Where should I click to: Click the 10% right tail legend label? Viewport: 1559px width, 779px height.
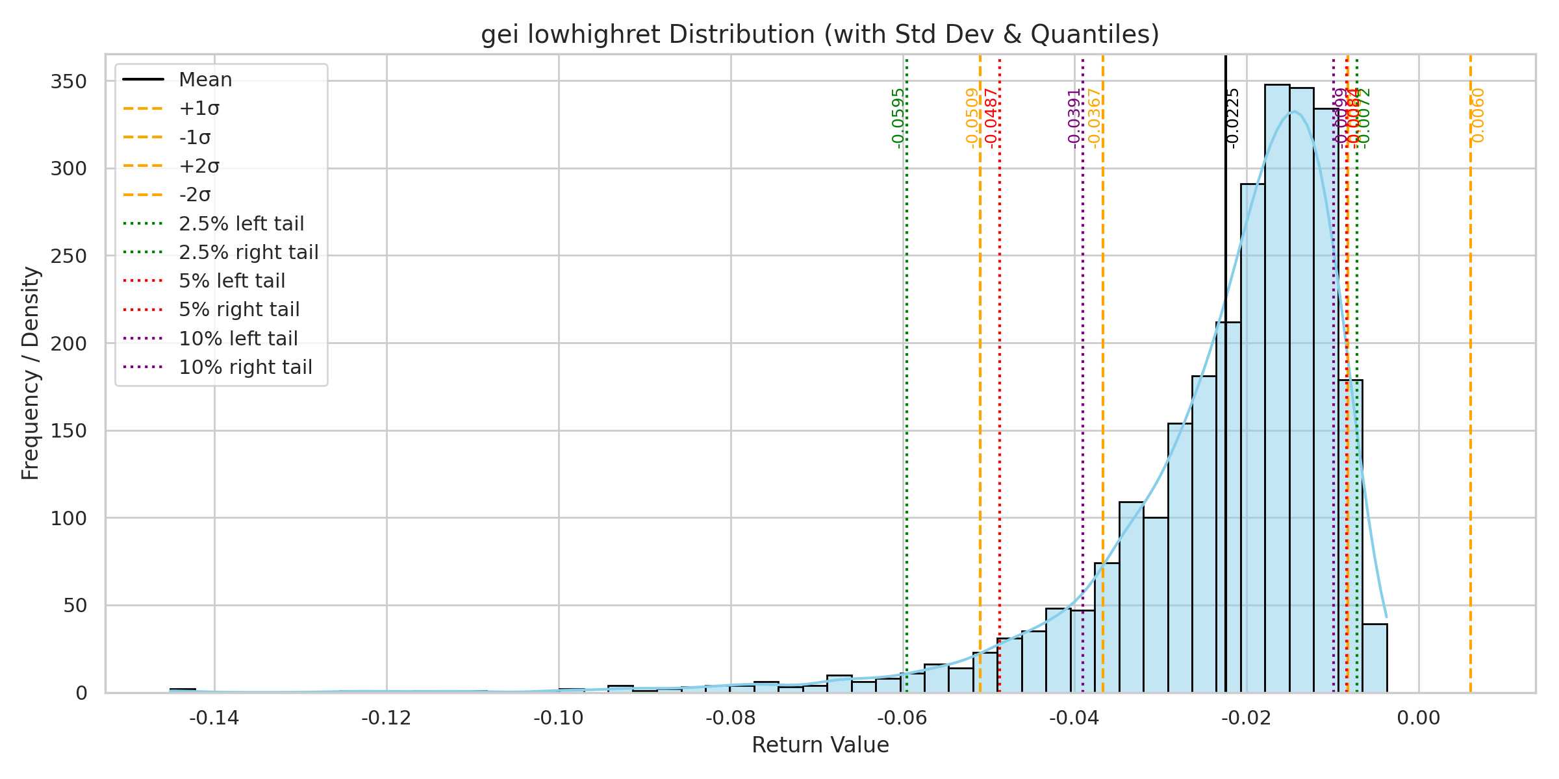[x=246, y=367]
